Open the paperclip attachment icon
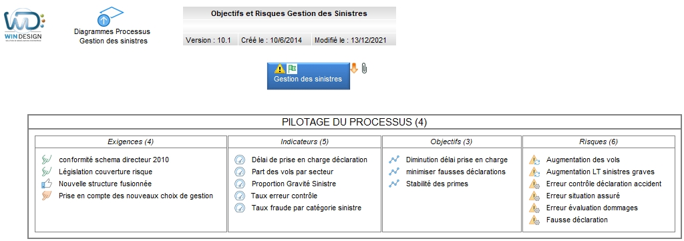684x241 pixels. (x=365, y=68)
